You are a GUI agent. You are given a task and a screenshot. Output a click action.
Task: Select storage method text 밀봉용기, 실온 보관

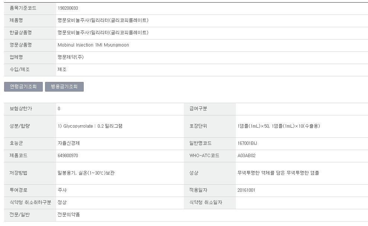(86, 173)
